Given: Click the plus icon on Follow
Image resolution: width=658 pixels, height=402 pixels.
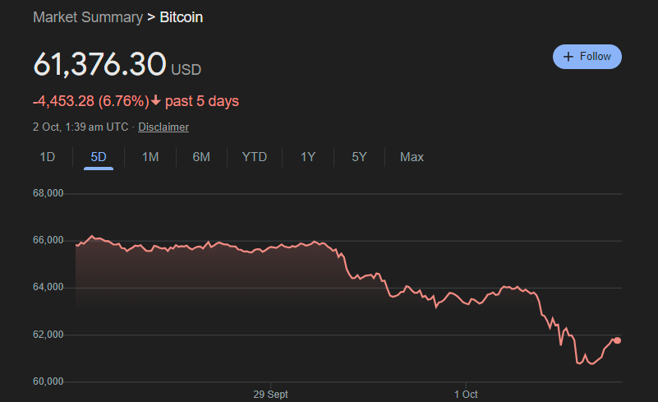Looking at the screenshot, I should click(x=568, y=57).
